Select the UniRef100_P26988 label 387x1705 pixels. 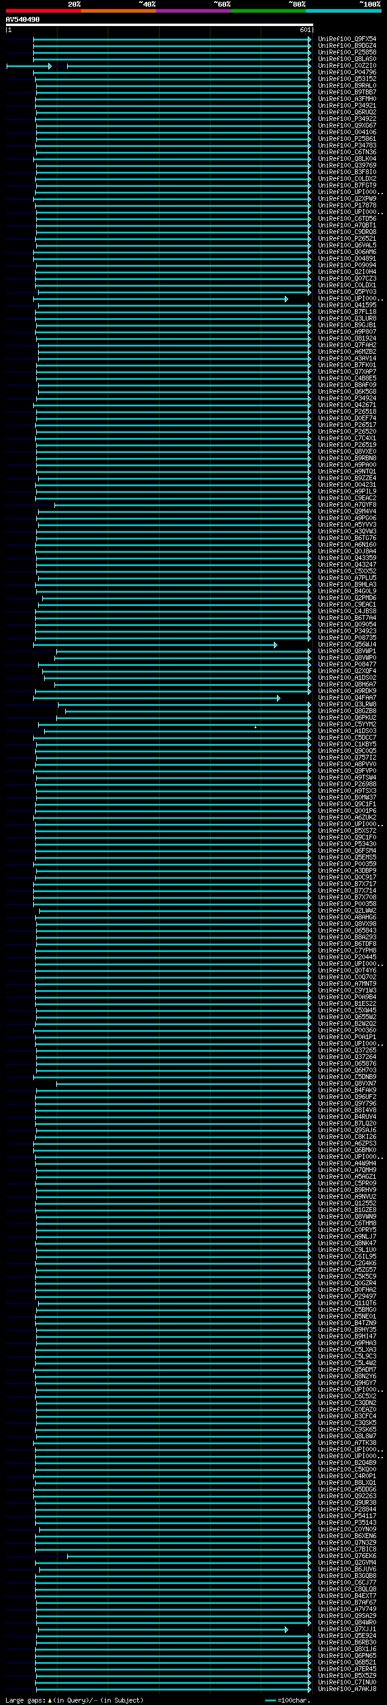[x=346, y=784]
